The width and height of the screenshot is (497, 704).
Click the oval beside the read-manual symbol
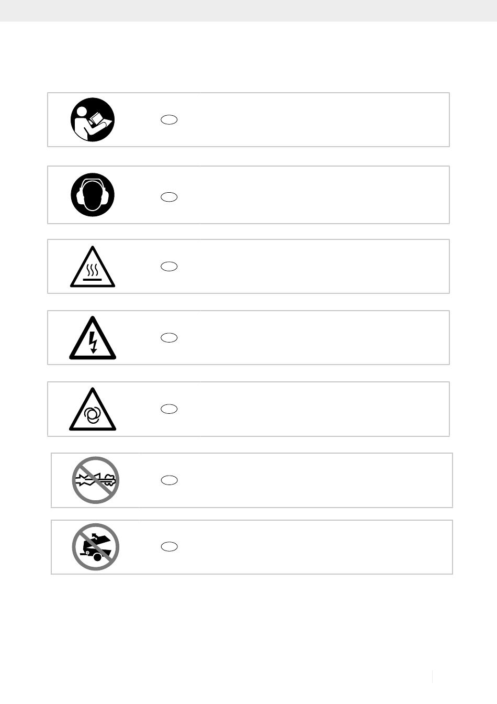169,120
